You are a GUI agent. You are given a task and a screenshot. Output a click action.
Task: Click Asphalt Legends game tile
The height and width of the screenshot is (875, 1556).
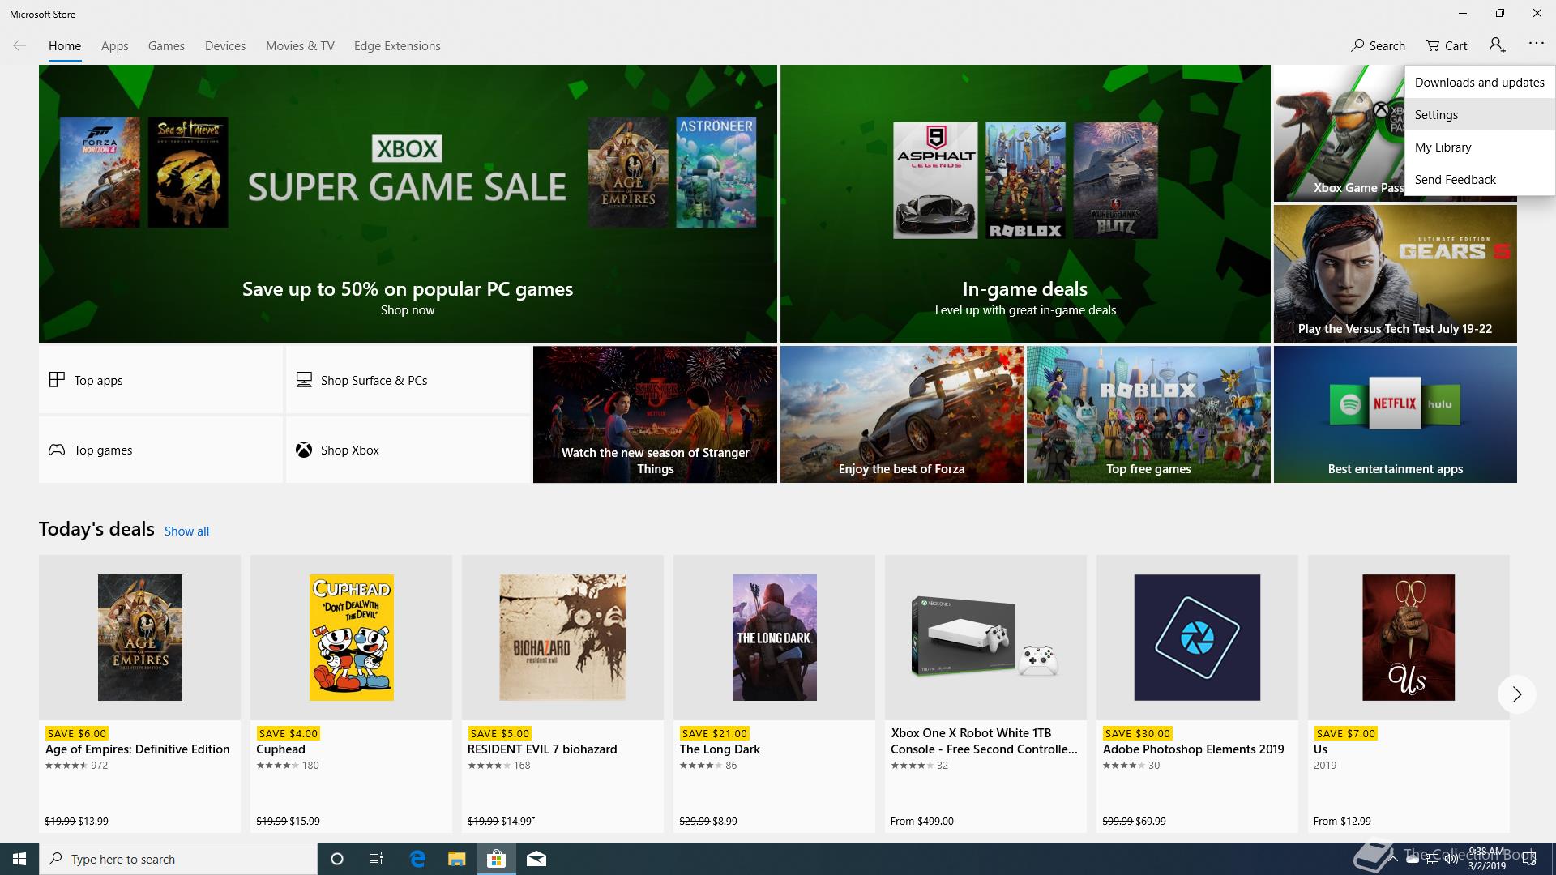(x=935, y=181)
